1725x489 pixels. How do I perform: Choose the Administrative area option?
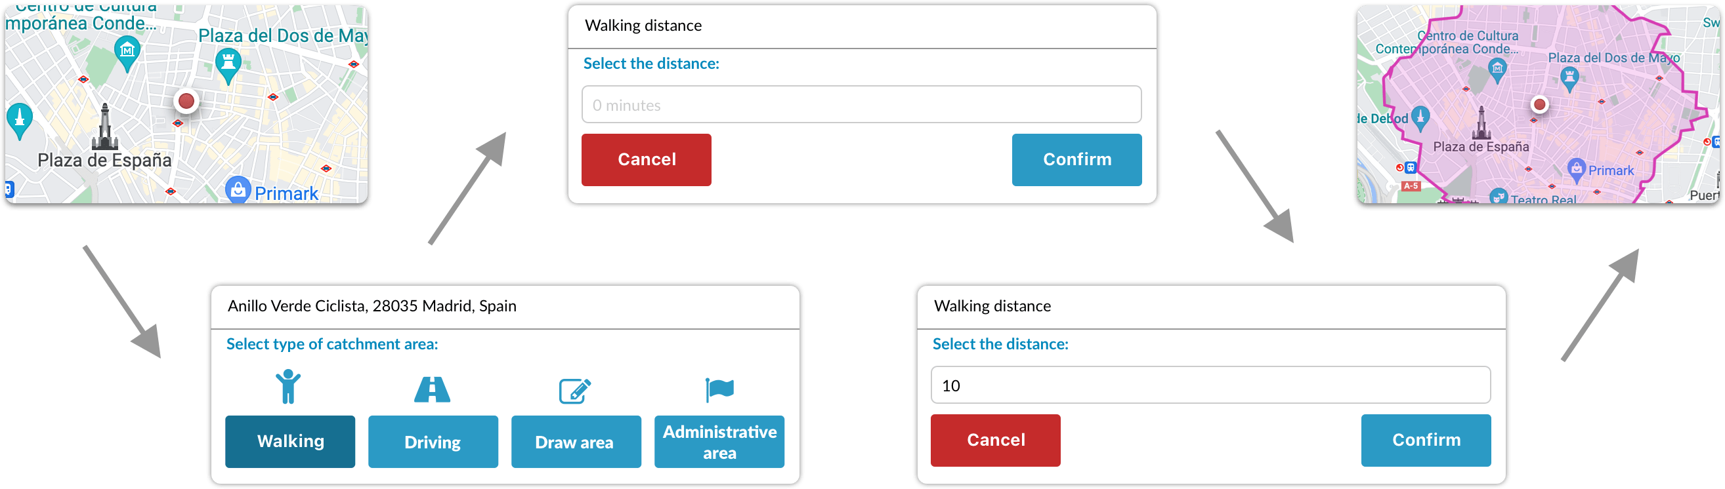tap(719, 442)
